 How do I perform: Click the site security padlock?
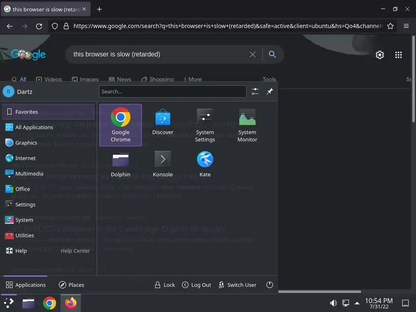pyautogui.click(x=66, y=26)
